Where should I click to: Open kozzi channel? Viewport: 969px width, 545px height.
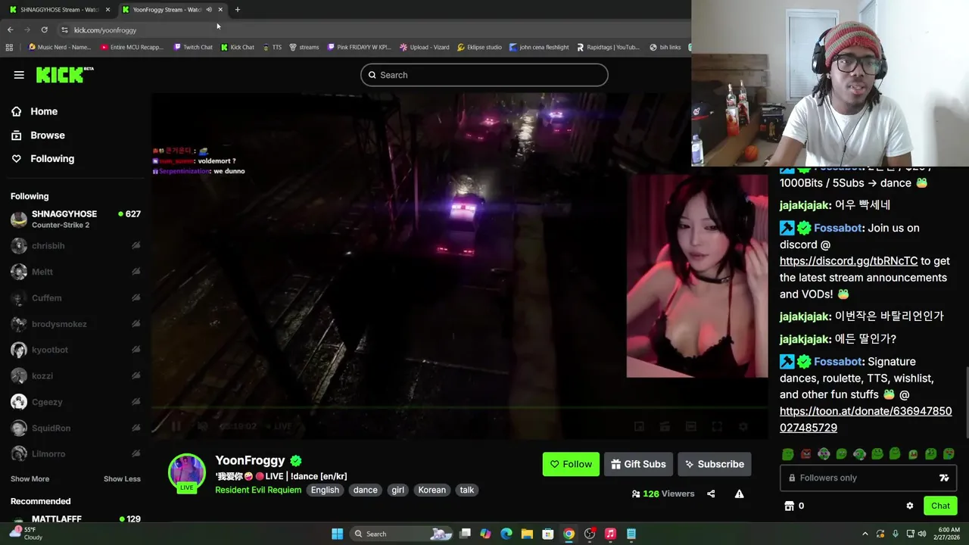pos(76,375)
